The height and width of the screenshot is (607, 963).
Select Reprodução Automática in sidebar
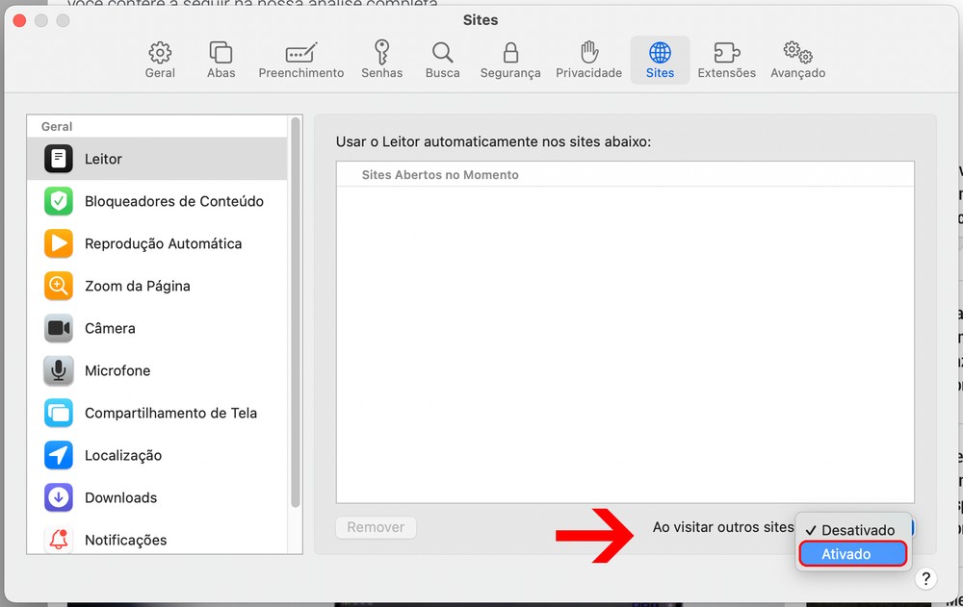[163, 243]
